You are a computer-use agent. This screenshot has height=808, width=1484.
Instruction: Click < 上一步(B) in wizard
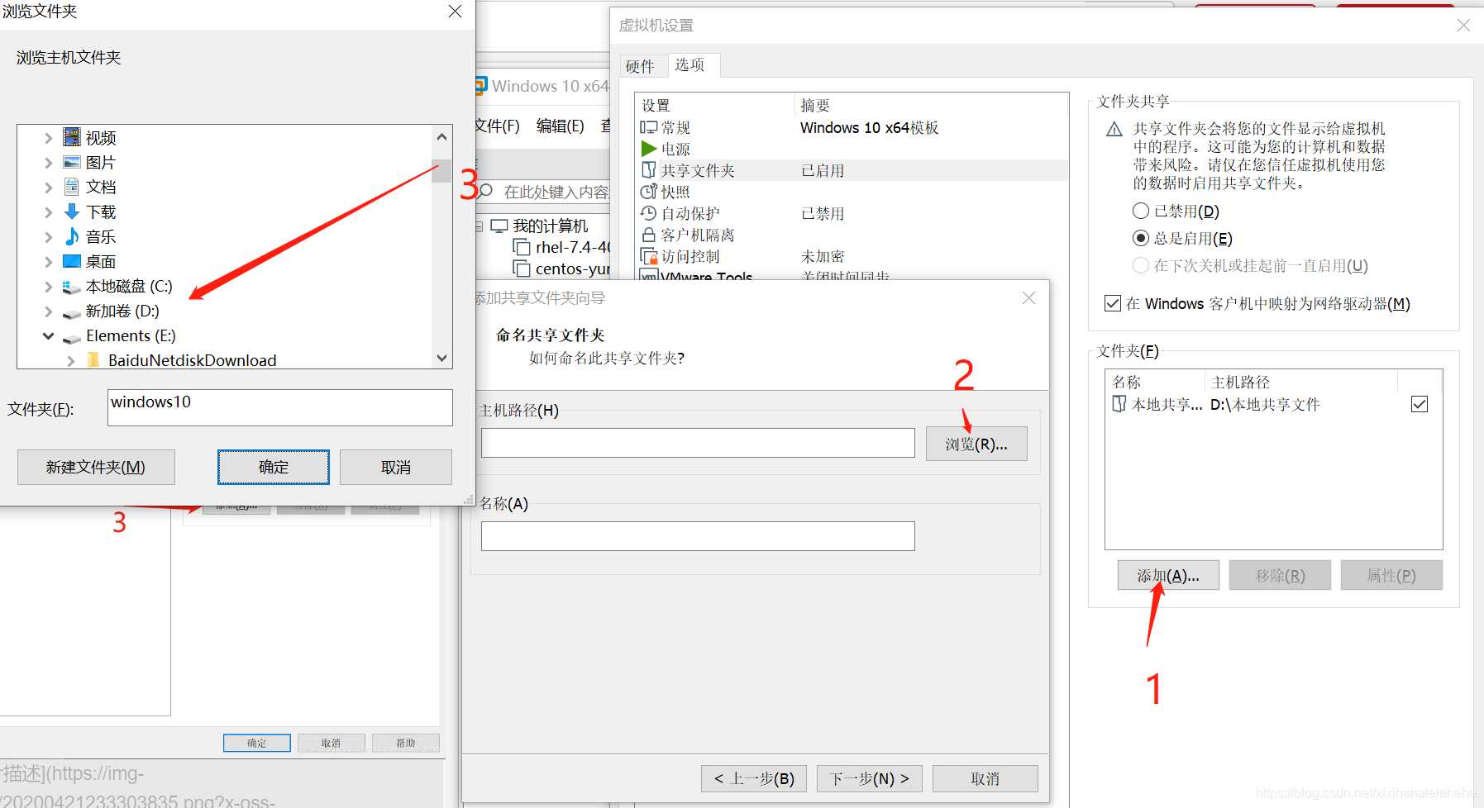[x=754, y=778]
